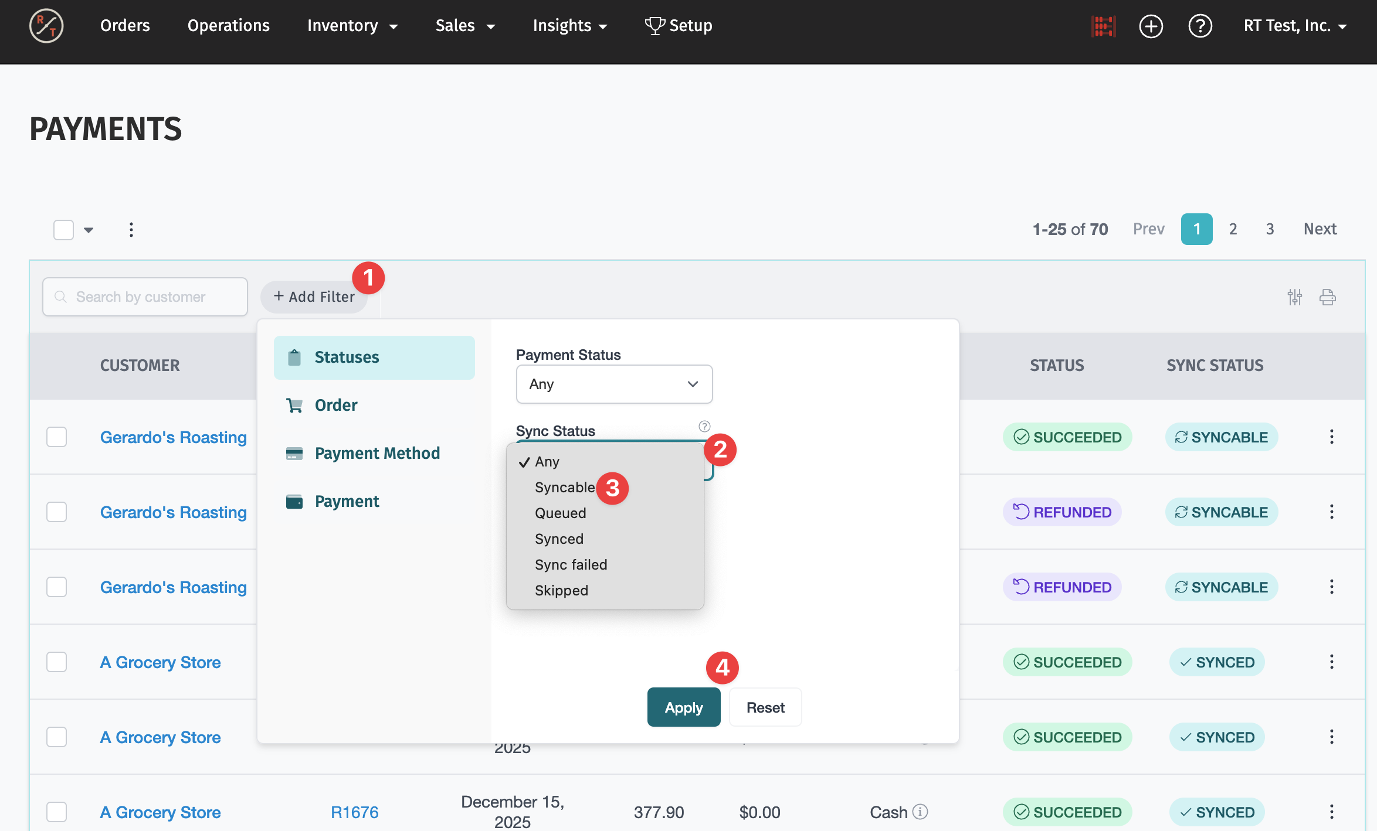The width and height of the screenshot is (1377, 831).
Task: Toggle the select-all payments checkbox
Action: click(x=63, y=230)
